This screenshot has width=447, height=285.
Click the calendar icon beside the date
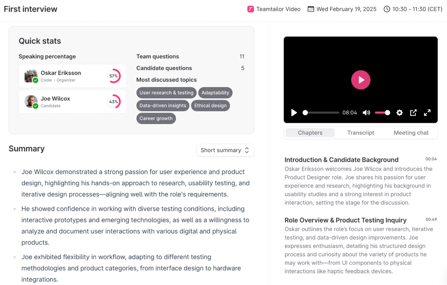311,9
